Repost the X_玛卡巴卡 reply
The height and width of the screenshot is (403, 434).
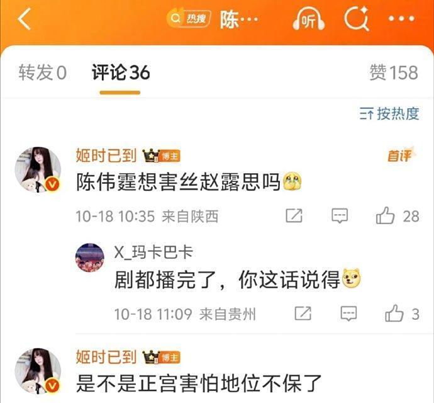(x=303, y=314)
